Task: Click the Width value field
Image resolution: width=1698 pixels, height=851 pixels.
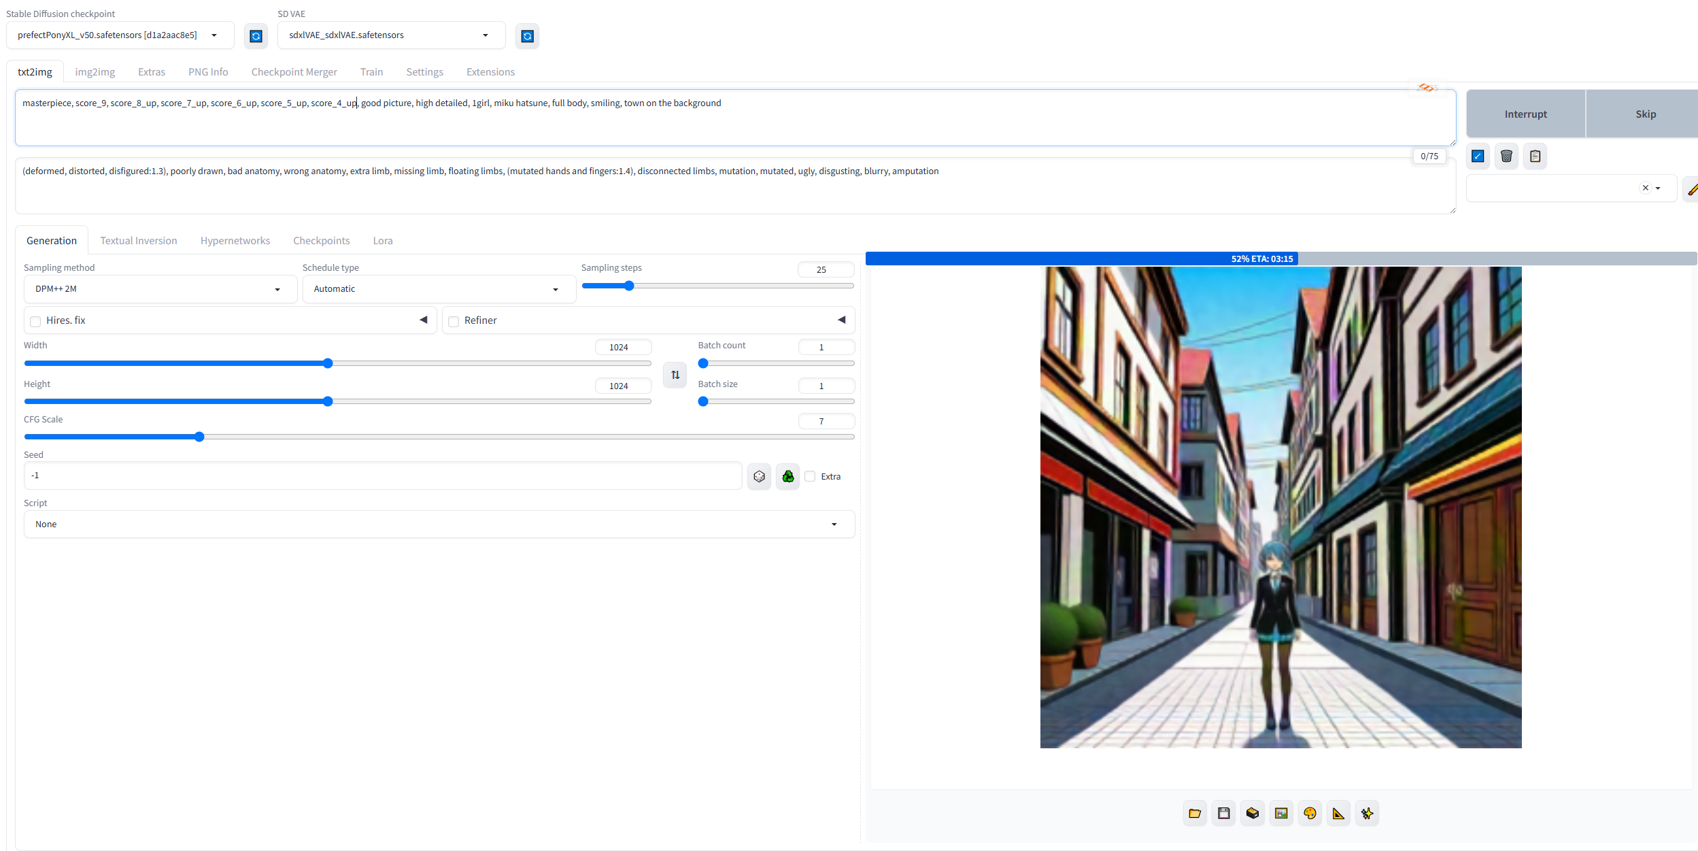Action: coord(623,348)
